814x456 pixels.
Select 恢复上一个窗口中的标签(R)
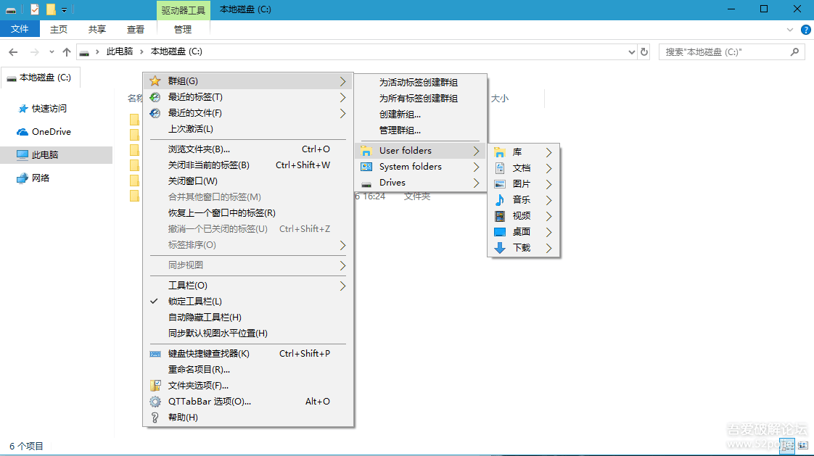[x=248, y=212]
